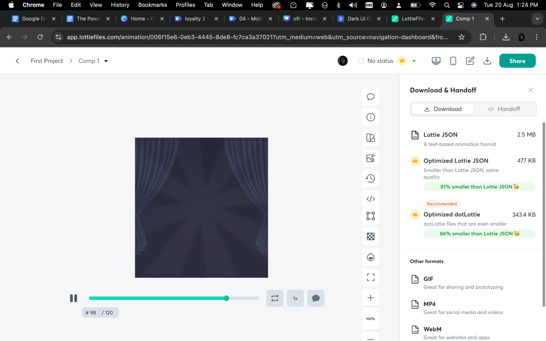The image size is (546, 341).
Task: Select the No status radio circle
Action: [x=361, y=61]
